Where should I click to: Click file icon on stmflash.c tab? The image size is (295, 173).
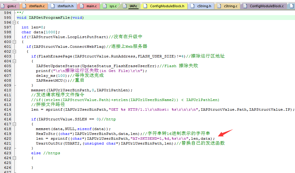coord(24,6)
